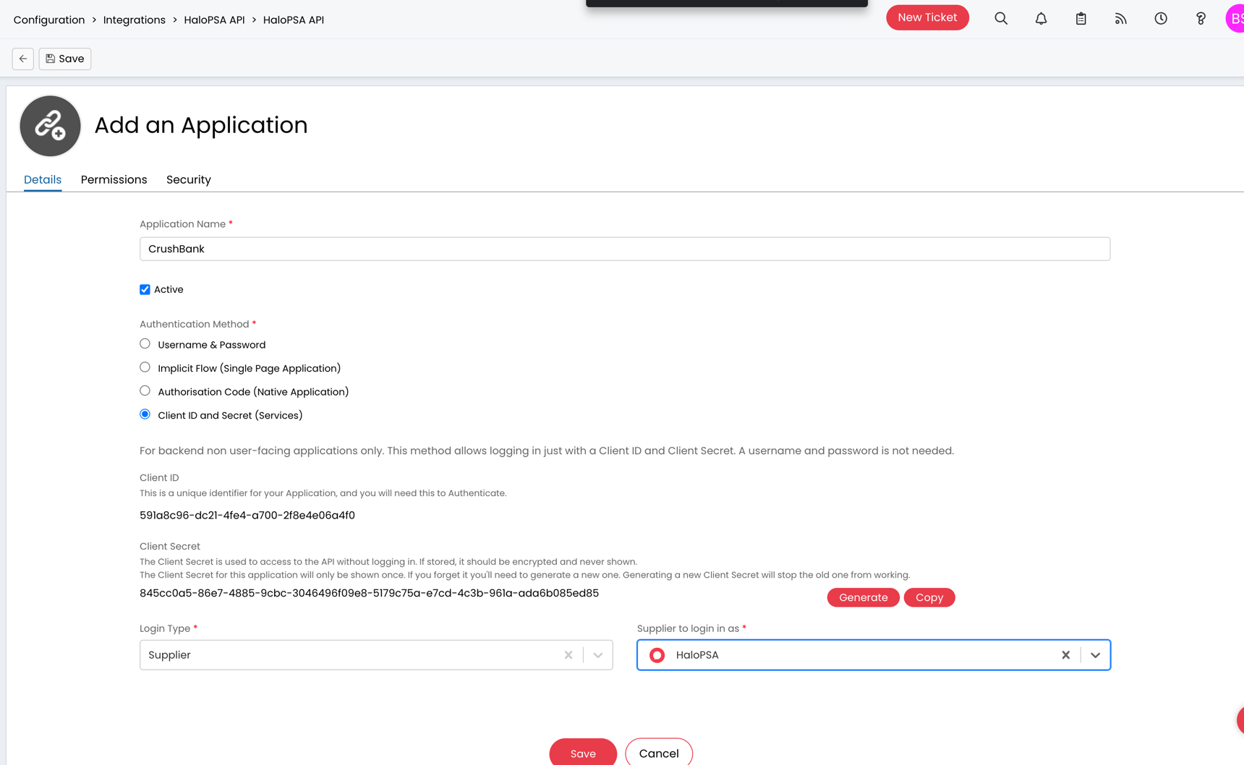Uncheck the Active checkbox

click(x=145, y=289)
